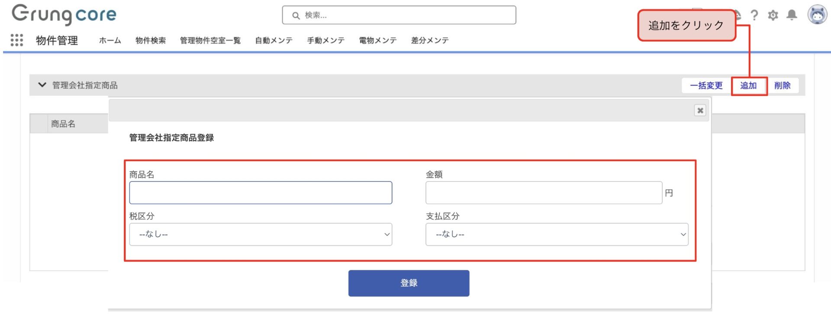Click the help question mark icon
The height and width of the screenshot is (323, 831).
(x=754, y=16)
